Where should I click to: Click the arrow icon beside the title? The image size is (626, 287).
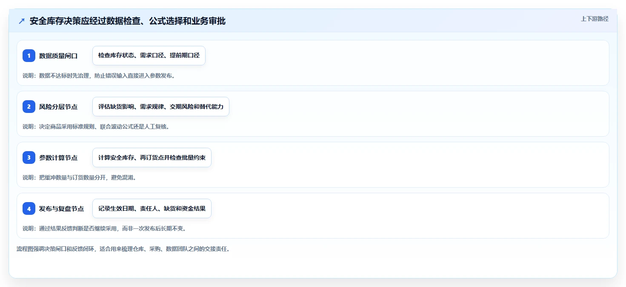[x=22, y=21]
